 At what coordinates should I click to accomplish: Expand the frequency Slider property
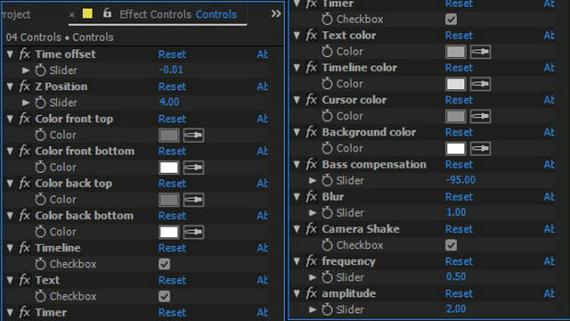click(x=313, y=277)
